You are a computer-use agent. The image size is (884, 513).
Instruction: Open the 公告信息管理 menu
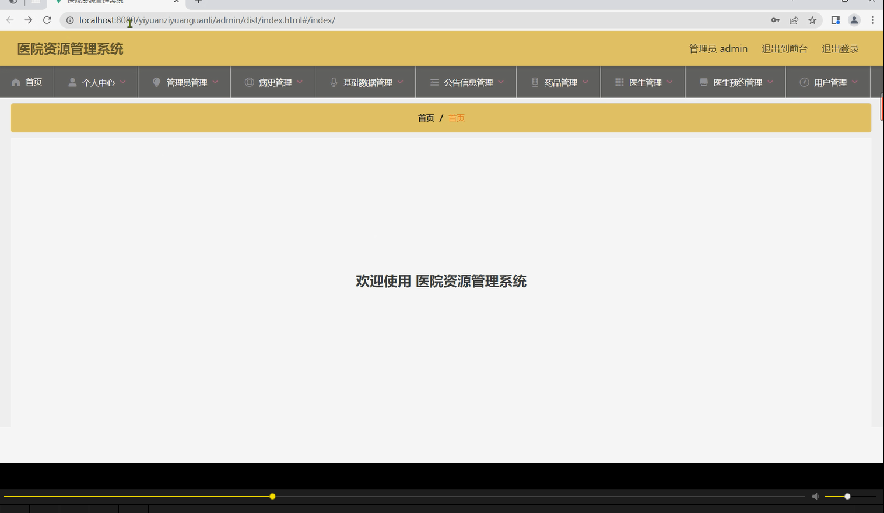(x=466, y=82)
